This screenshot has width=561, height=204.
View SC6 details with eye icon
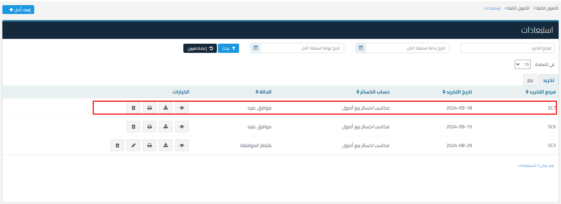pos(182,127)
